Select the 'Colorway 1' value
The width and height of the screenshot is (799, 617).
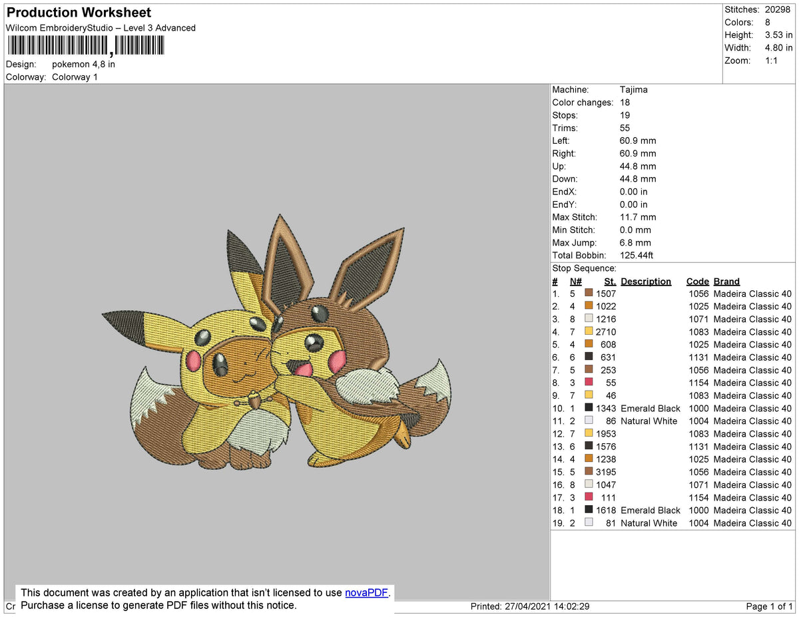point(75,77)
